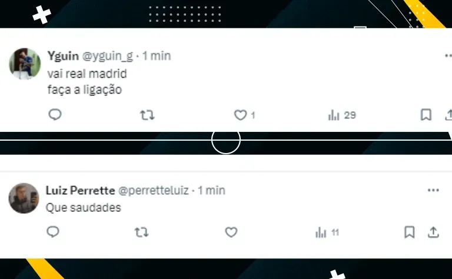
Task: Bookmark Yguin's tweet
Action: 426,115
